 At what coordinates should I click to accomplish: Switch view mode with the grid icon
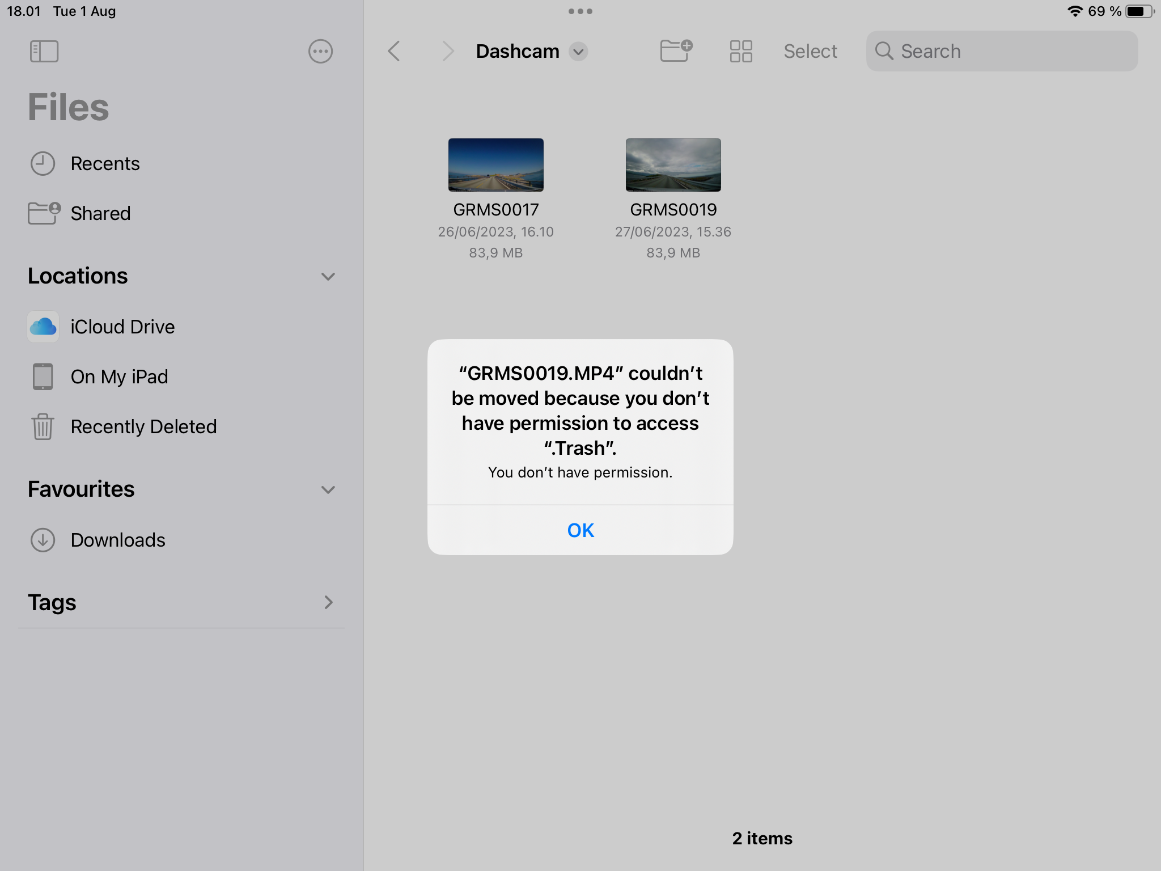pos(741,51)
